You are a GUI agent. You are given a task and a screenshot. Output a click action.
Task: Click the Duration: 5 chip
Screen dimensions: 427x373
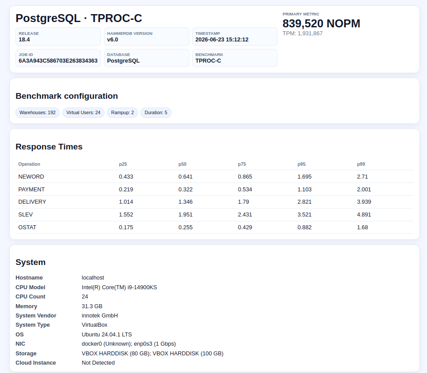coord(156,112)
